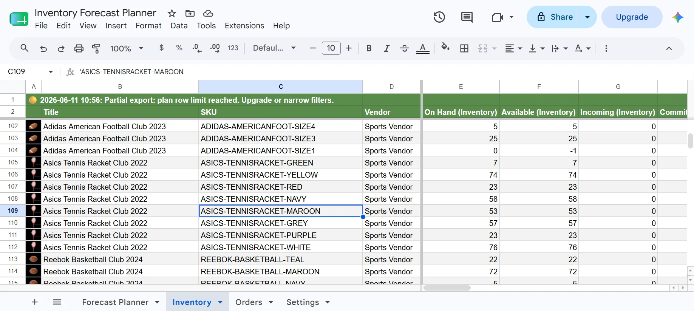Image resolution: width=694 pixels, height=311 pixels.
Task: Open the File menu
Action: point(41,26)
